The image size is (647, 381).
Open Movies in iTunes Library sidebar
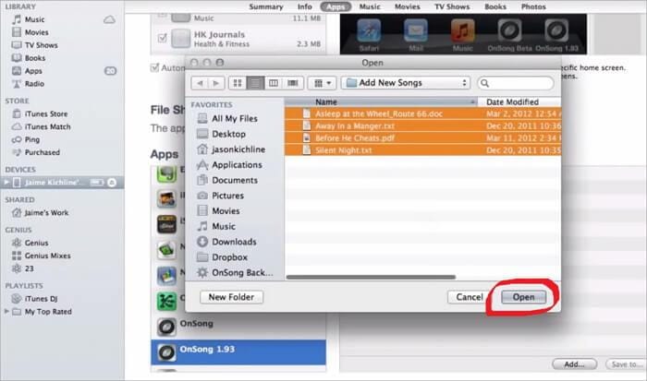(36, 32)
